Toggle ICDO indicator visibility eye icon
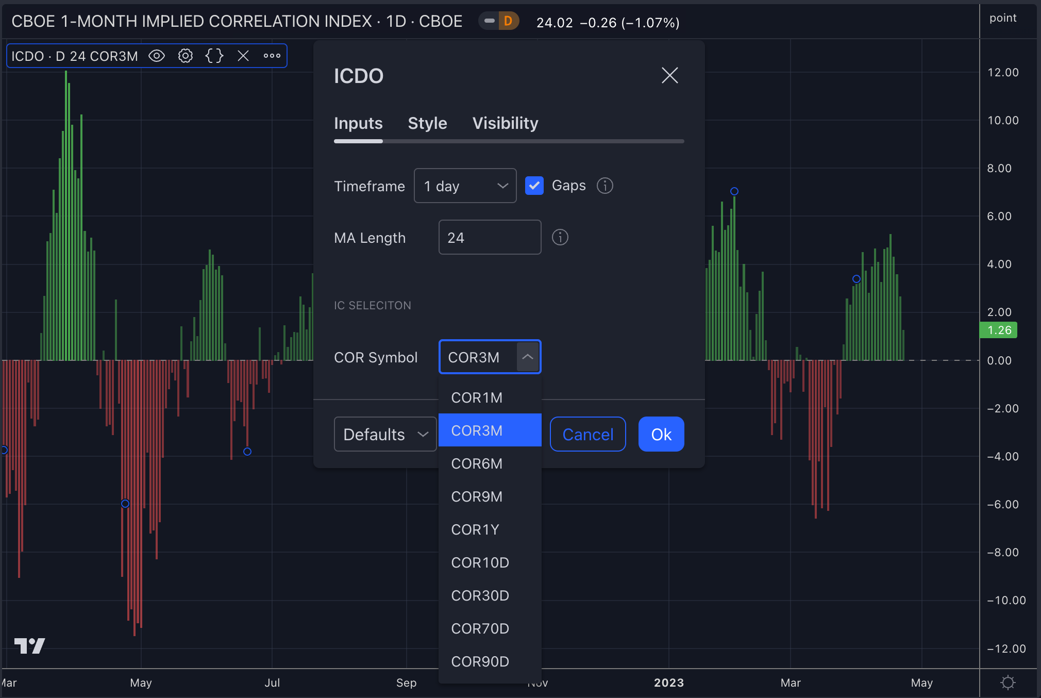This screenshot has height=698, width=1041. coord(157,56)
